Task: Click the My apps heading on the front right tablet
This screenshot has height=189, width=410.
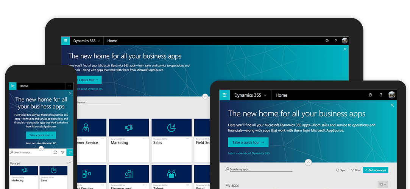Action: [232, 185]
